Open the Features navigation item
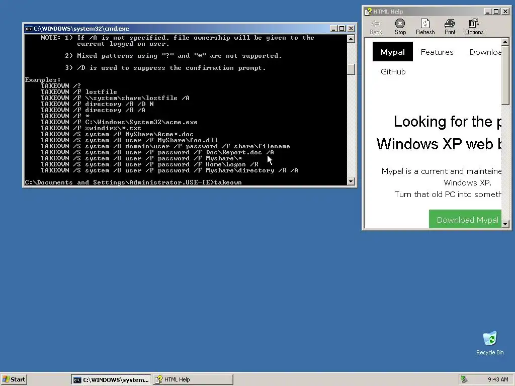 tap(437, 52)
